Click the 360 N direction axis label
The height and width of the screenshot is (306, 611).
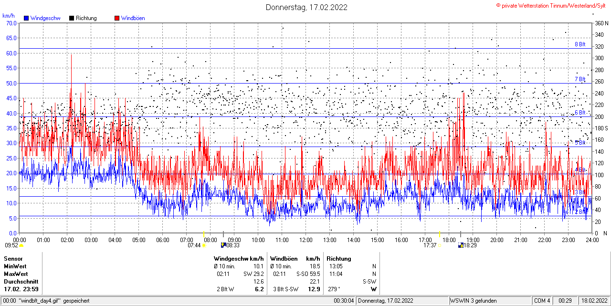coord(601,23)
